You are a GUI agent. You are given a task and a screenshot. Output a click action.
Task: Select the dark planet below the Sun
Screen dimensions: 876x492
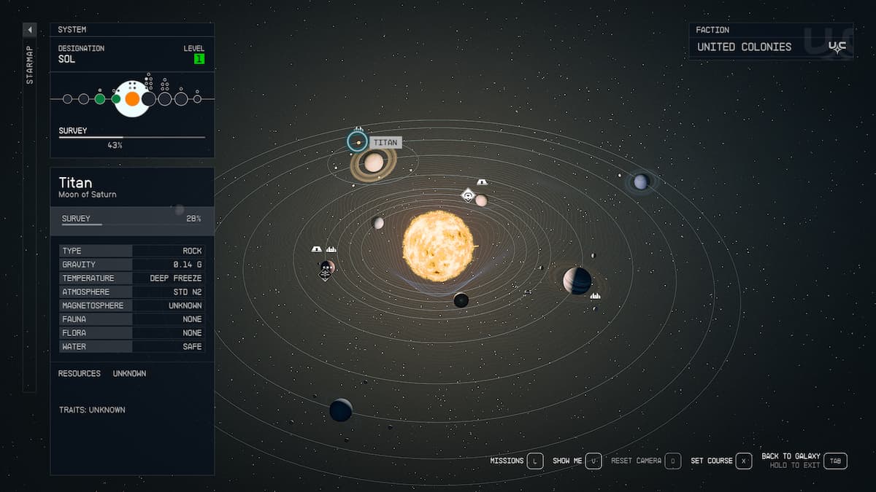pos(461,300)
